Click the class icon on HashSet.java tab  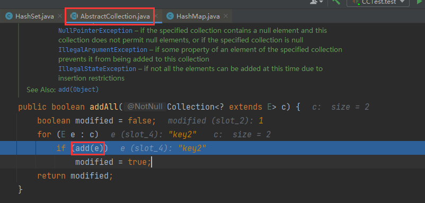click(x=9, y=16)
